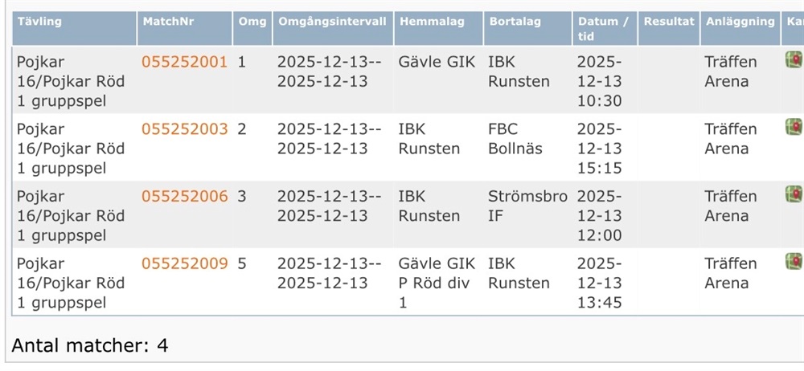
Task: Open map icon for match 055252009
Action: click(x=794, y=262)
